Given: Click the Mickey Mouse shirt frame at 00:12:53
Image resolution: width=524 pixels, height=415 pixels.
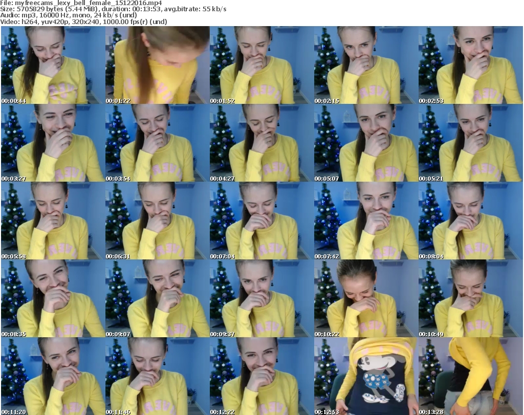Looking at the screenshot, I should coord(366,376).
